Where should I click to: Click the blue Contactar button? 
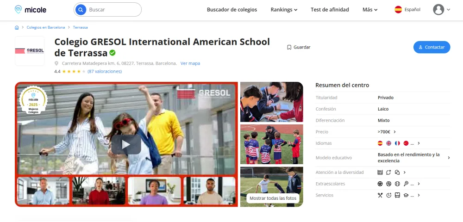pos(432,47)
